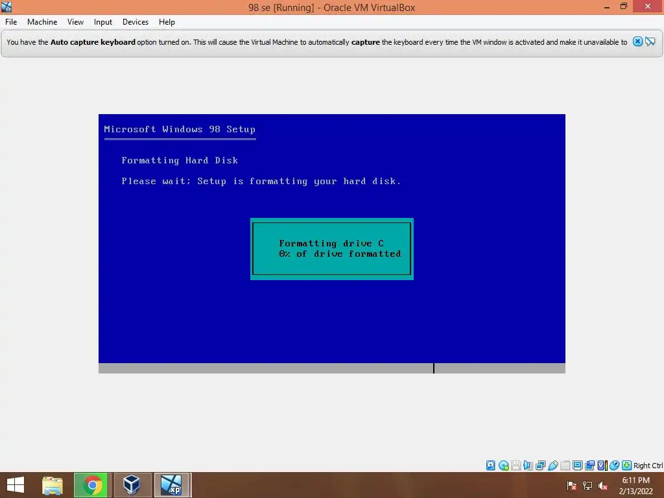Open the Windows Start button
664x498 pixels.
[16, 485]
